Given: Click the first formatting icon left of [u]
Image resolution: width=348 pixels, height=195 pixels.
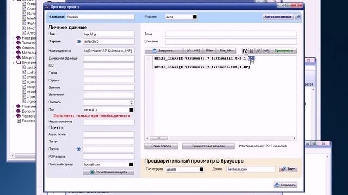Looking at the screenshot, I should (245, 51).
